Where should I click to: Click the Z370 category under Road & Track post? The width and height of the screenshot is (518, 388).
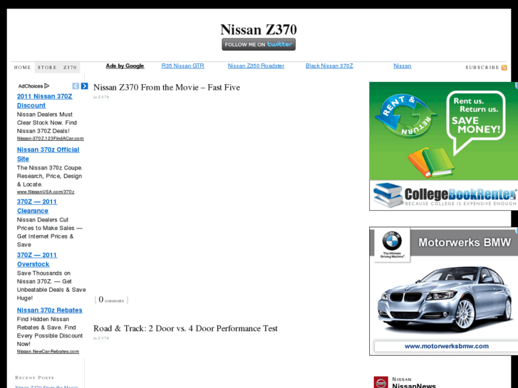(x=103, y=338)
